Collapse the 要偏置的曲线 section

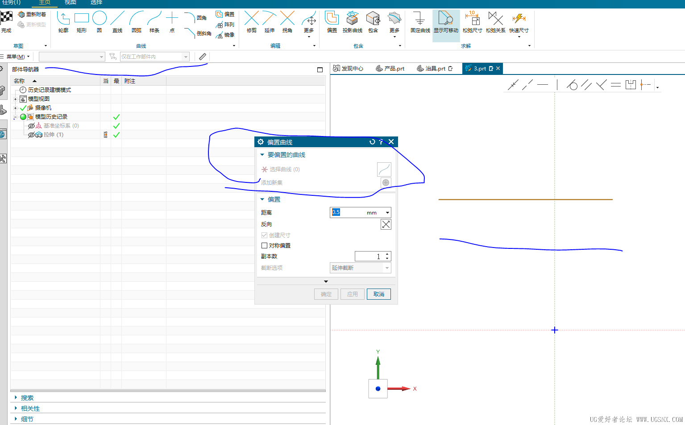click(262, 155)
